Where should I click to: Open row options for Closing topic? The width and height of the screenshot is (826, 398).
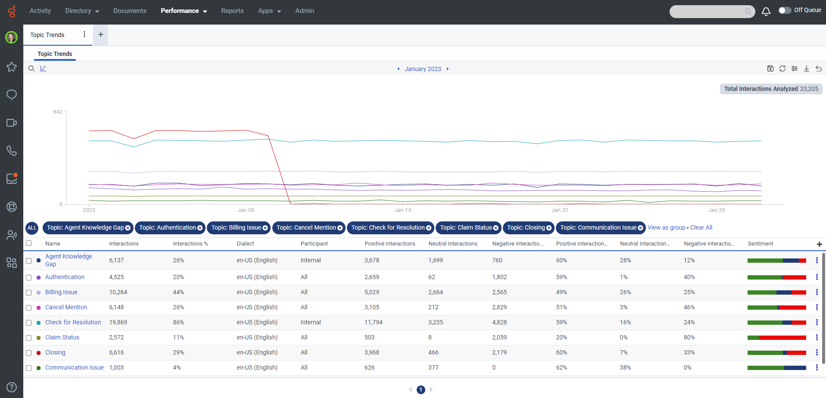click(x=817, y=352)
